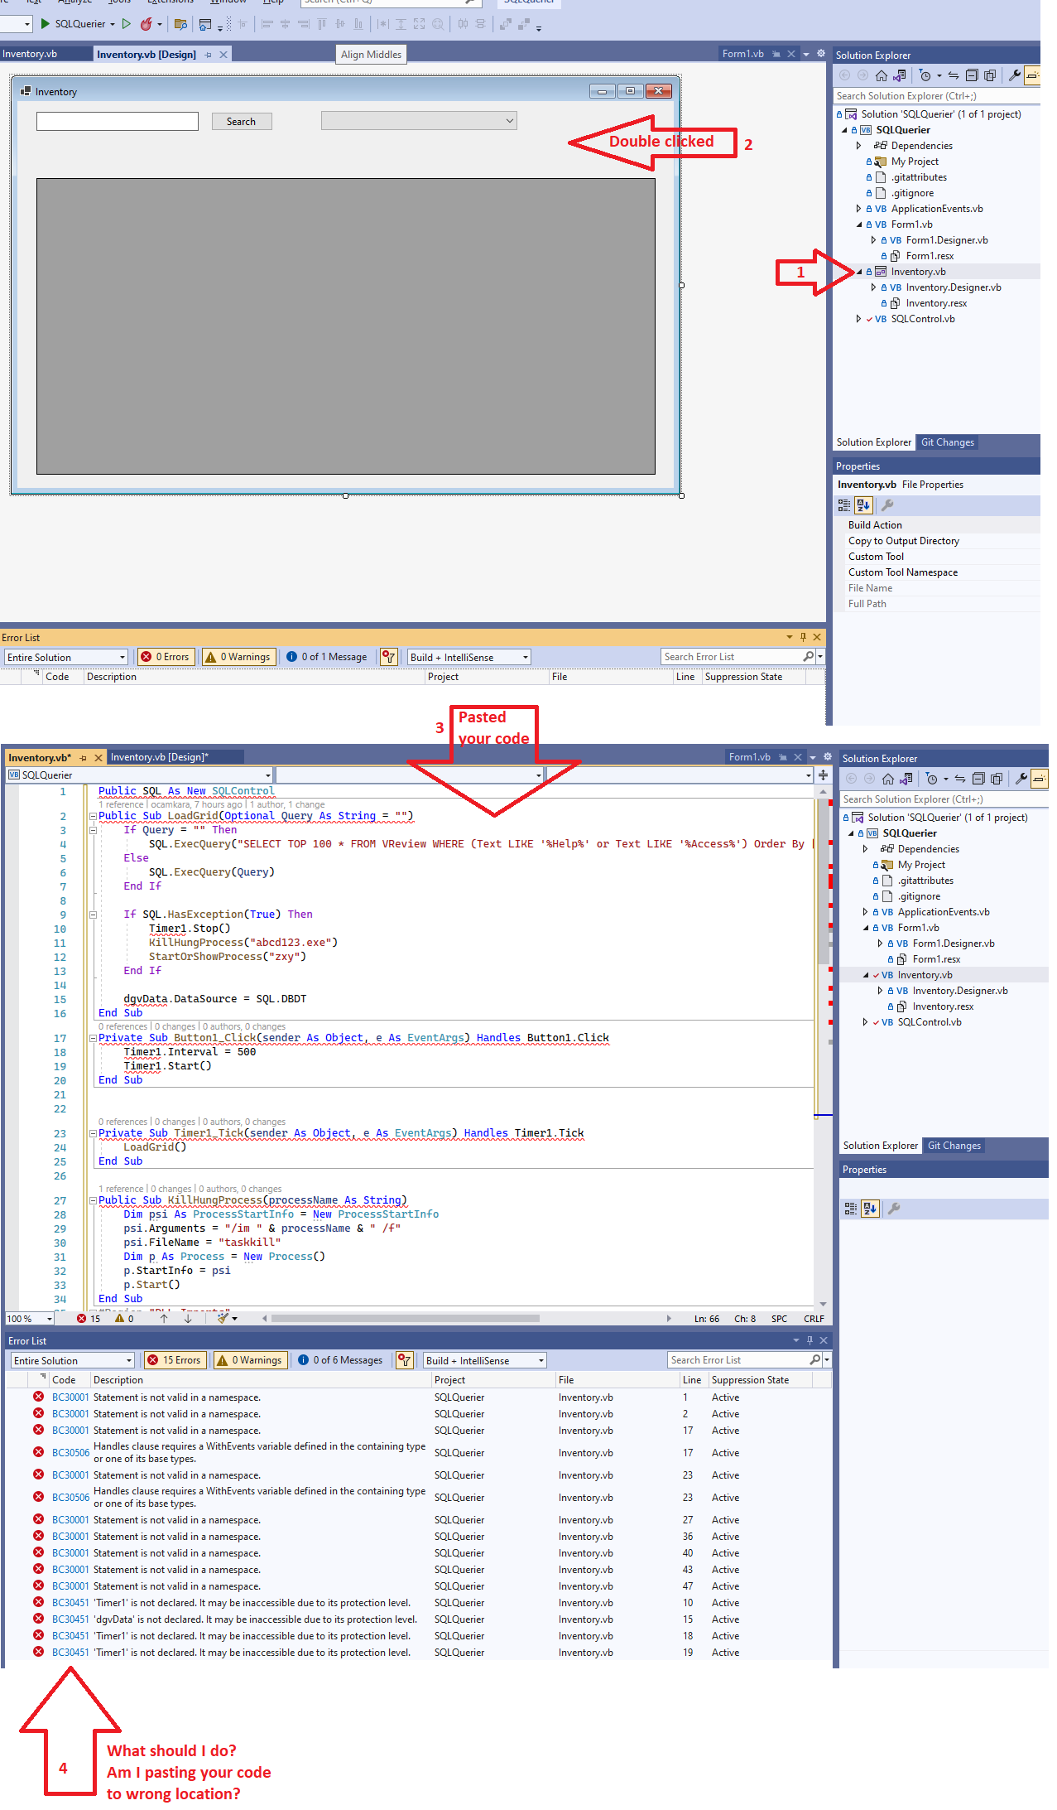Click the code editor vertical scrollbar thumb
Screen dimensions: 1057x1810
pos(823,882)
